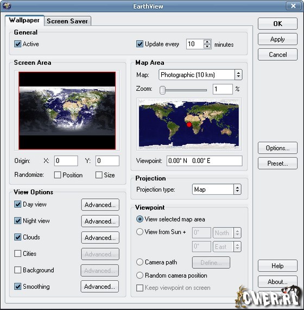Enable the Cities view option
The height and width of the screenshot is (310, 304).
pos(17,253)
